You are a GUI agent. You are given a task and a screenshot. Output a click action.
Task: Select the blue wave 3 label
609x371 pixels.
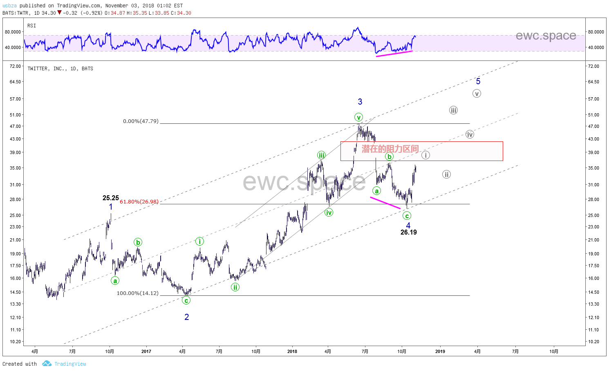pyautogui.click(x=360, y=102)
